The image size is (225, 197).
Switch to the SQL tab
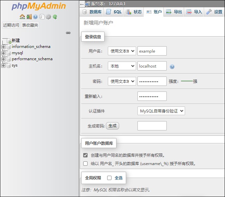(114, 12)
